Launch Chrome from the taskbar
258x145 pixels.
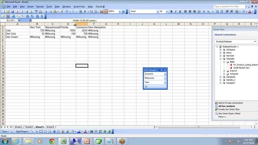click(x=52, y=141)
